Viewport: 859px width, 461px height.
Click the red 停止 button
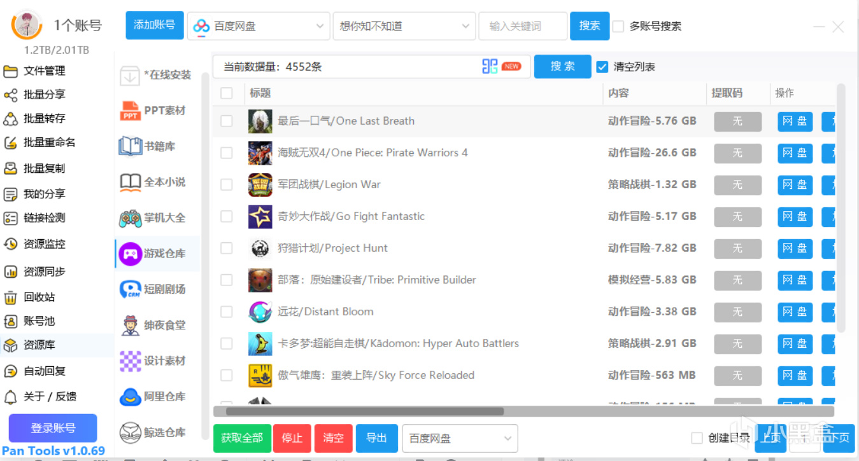point(292,438)
